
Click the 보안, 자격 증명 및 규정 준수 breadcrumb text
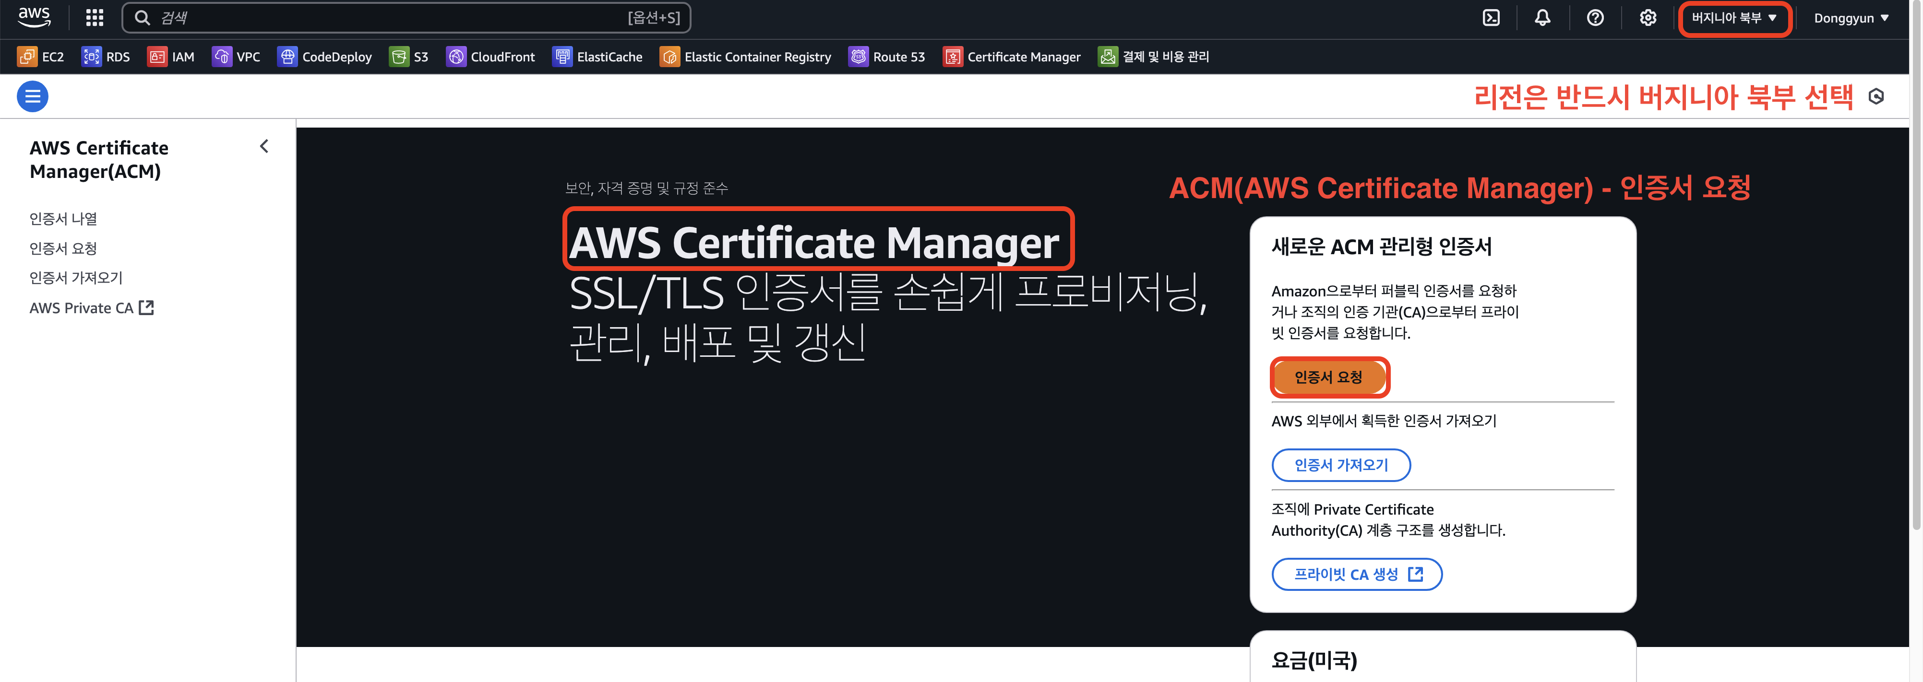[646, 188]
